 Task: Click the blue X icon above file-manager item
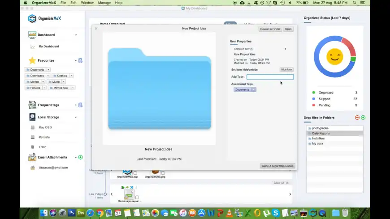[132, 187]
